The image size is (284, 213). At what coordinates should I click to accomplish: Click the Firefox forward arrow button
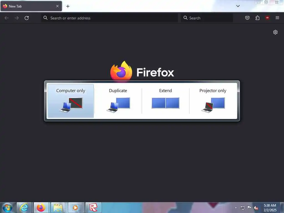[17, 18]
